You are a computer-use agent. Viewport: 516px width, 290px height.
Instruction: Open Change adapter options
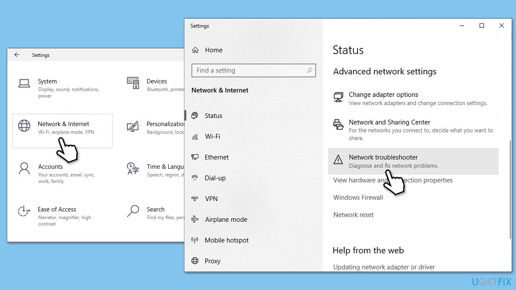click(x=413, y=99)
